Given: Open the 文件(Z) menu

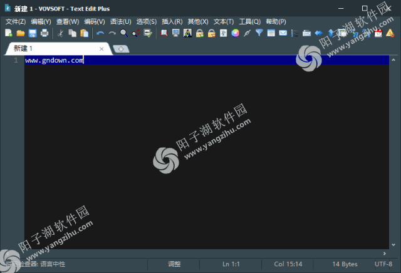Looking at the screenshot, I should click(16, 22).
